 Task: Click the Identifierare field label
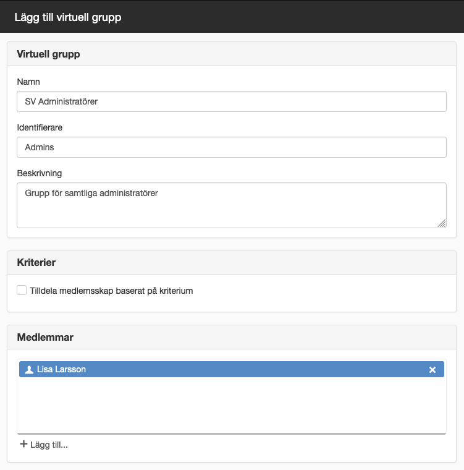coord(40,127)
